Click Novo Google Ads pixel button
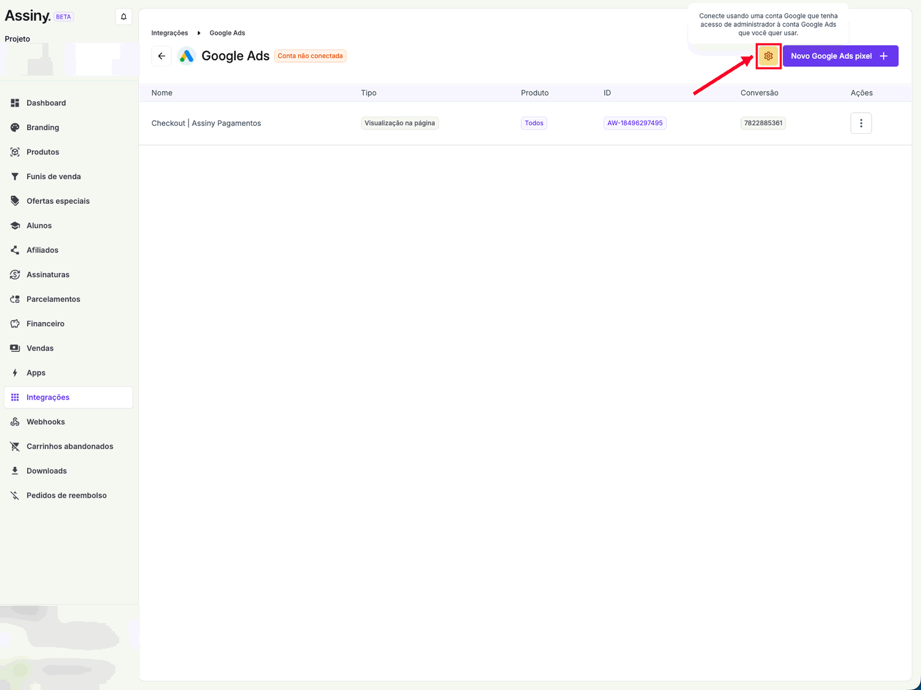This screenshot has height=690, width=921. (x=840, y=56)
